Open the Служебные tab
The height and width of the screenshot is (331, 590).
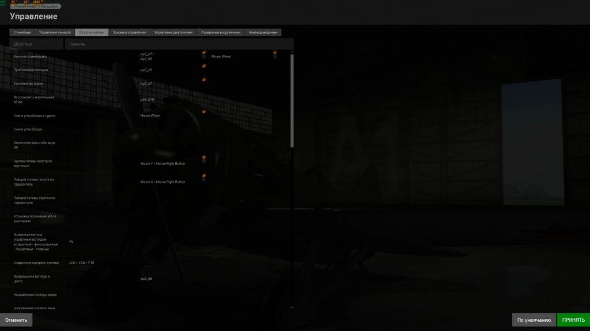[22, 32]
